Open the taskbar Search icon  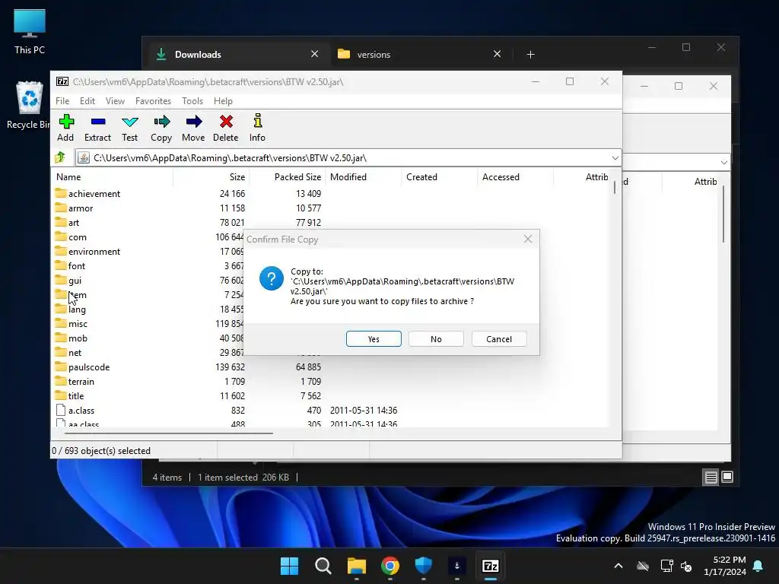[323, 566]
